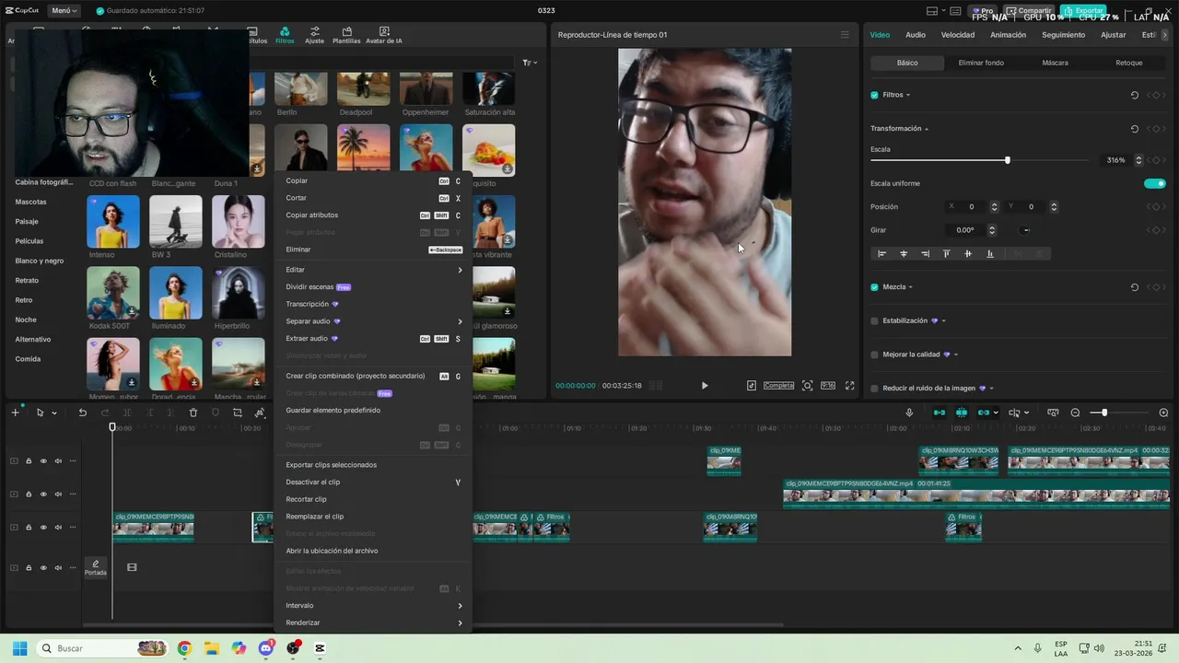This screenshot has width=1179, height=663.
Task: Open the Ajuste tool in top toolbar
Action: coord(315,36)
